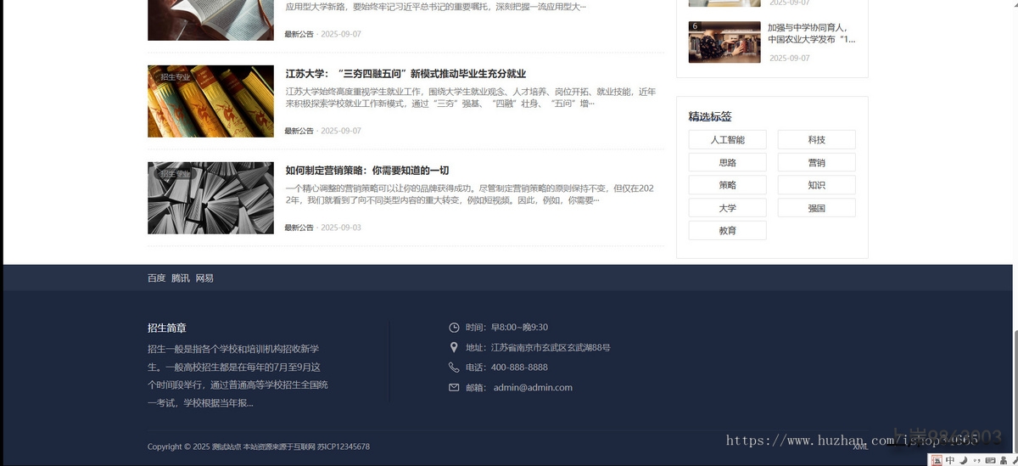Open sidebar article number 6 thumbnail
This screenshot has height=466, width=1018.
tap(724, 42)
